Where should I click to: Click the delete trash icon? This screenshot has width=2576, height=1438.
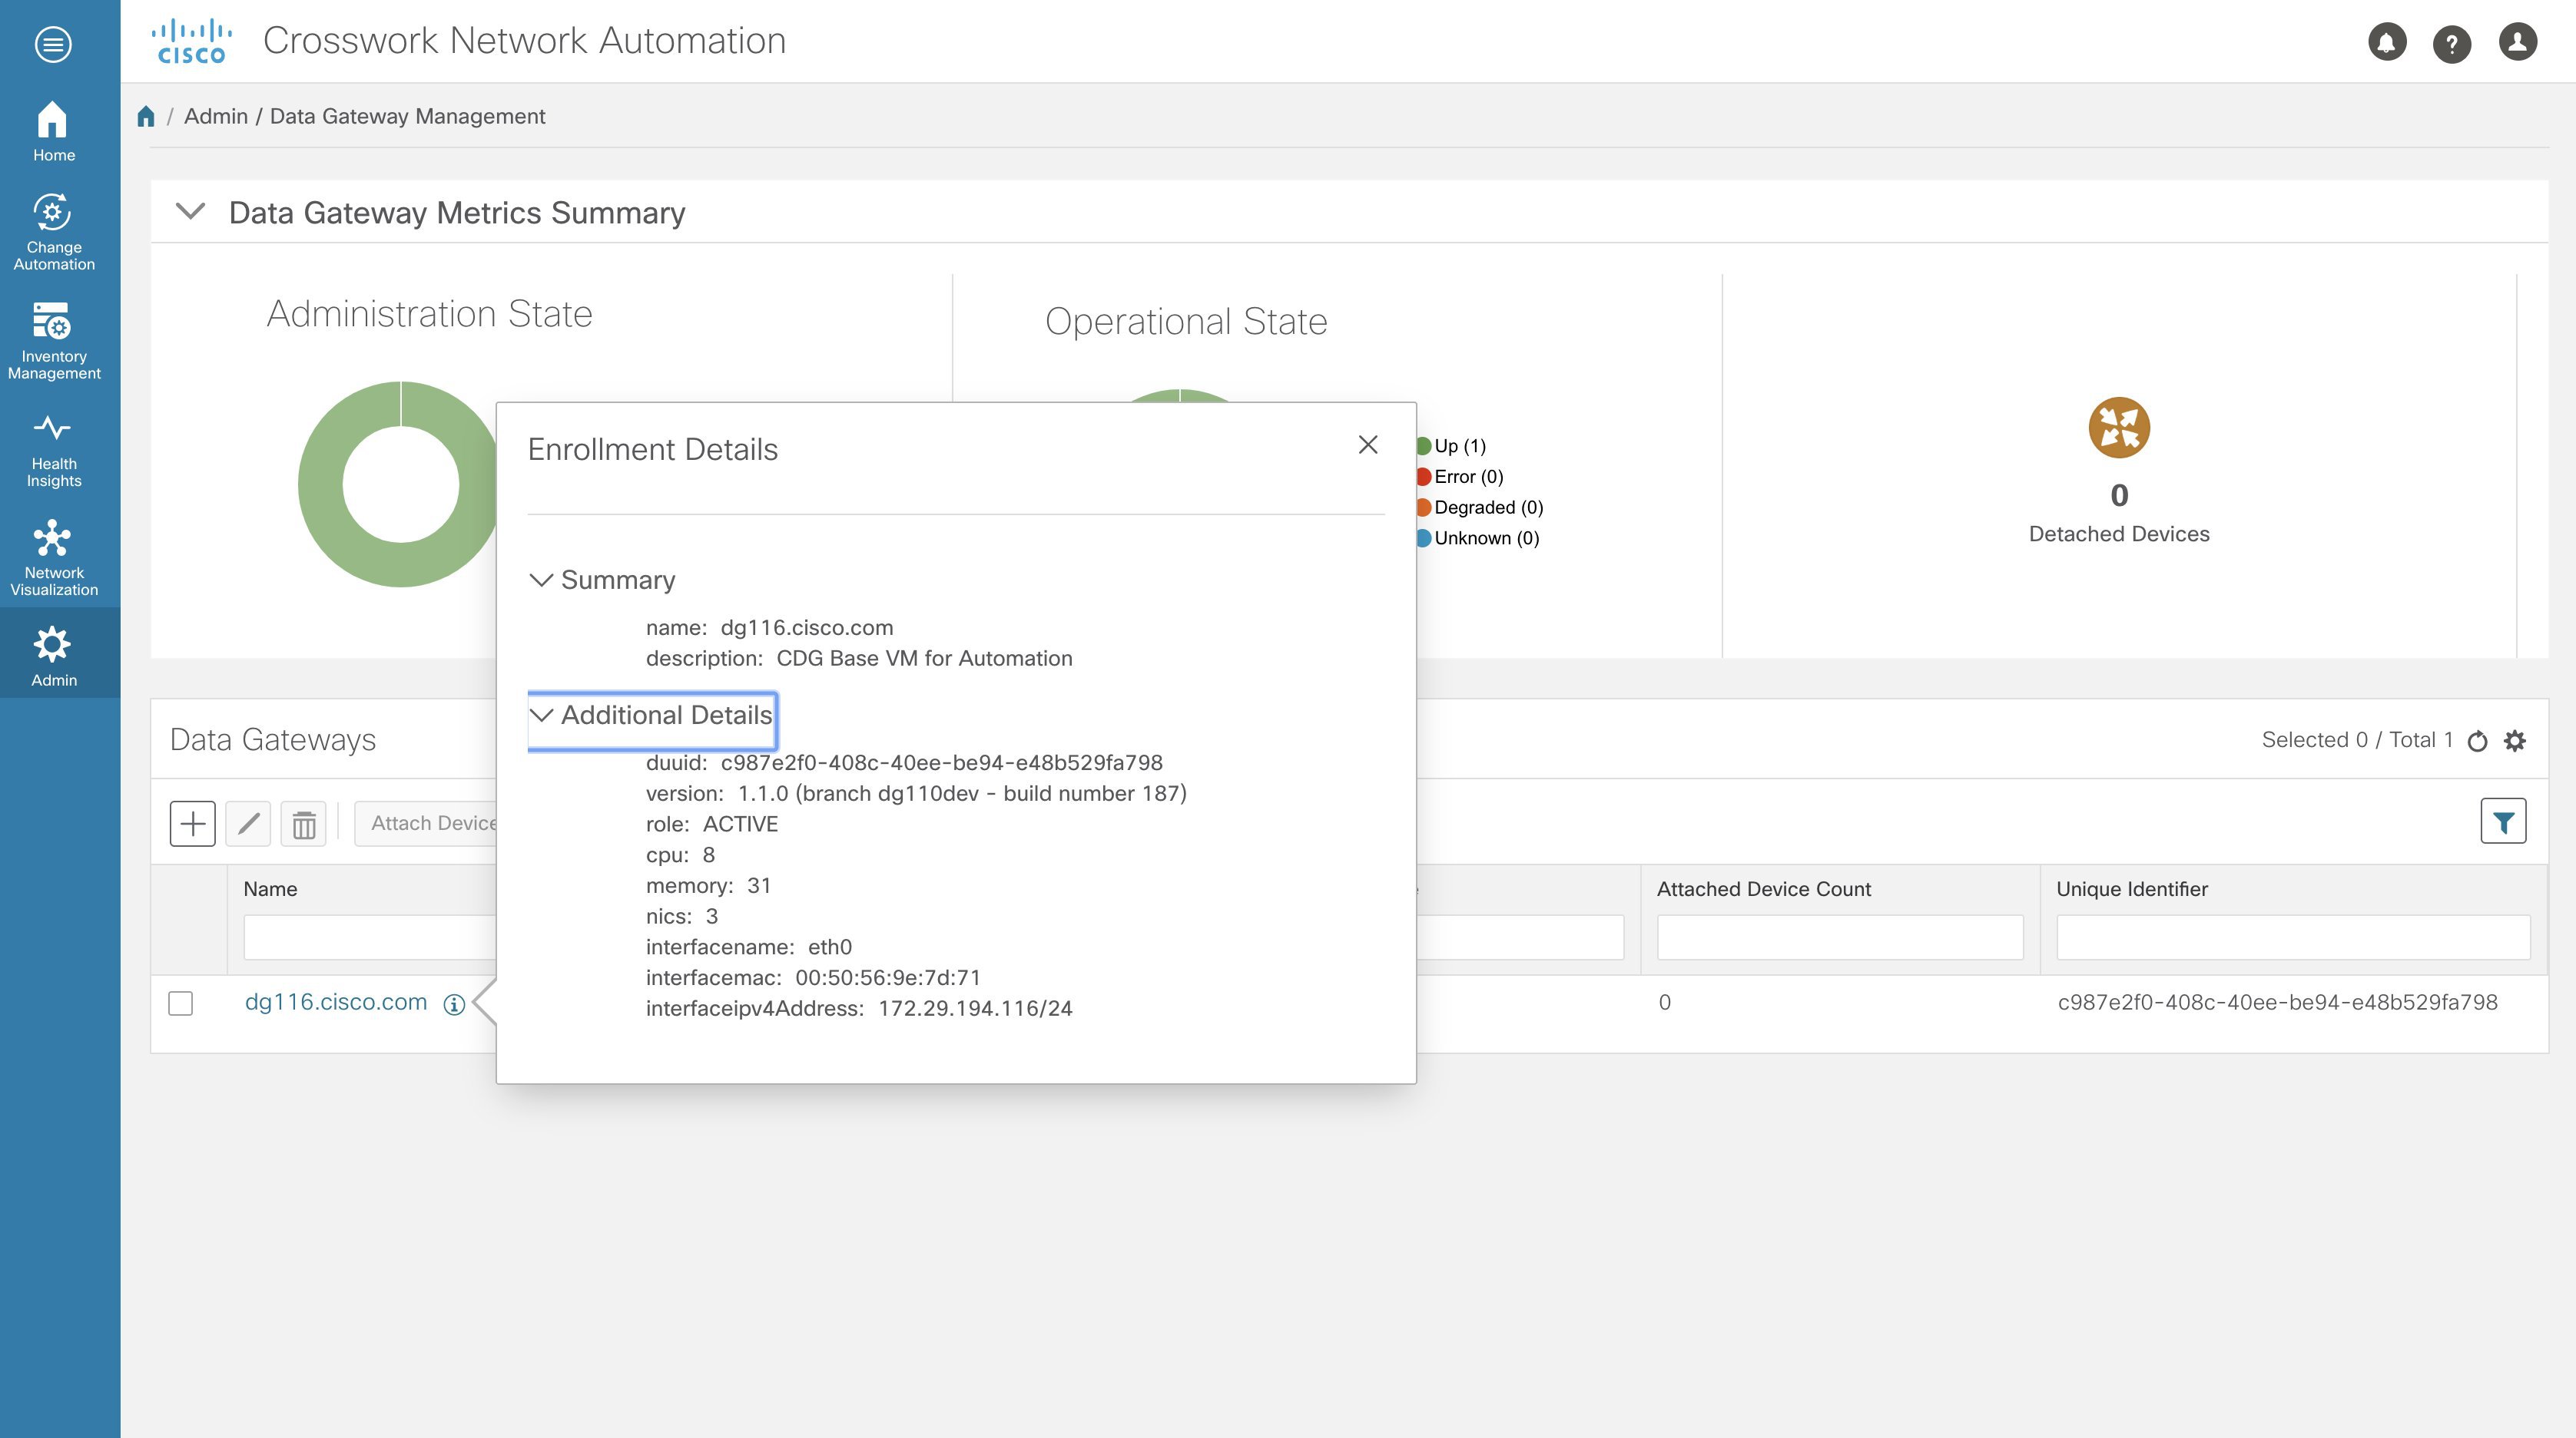pyautogui.click(x=303, y=824)
